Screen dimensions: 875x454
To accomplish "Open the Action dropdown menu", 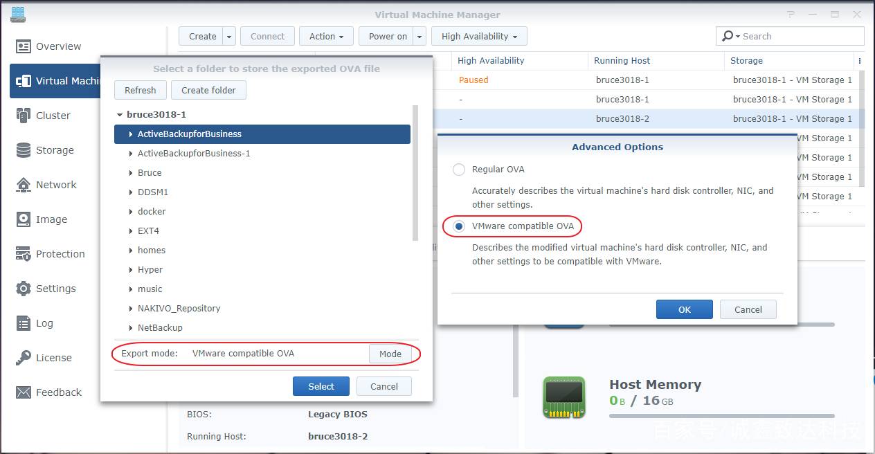I will point(326,37).
